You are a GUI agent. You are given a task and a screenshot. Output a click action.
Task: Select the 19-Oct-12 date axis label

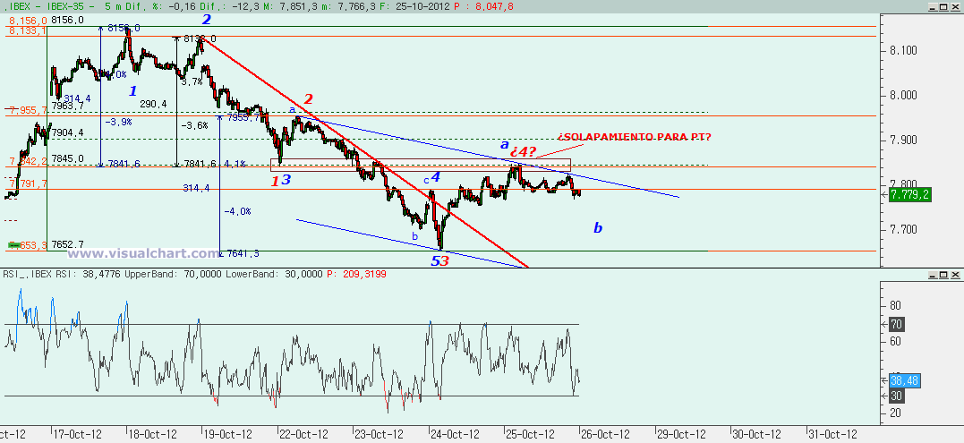point(229,433)
